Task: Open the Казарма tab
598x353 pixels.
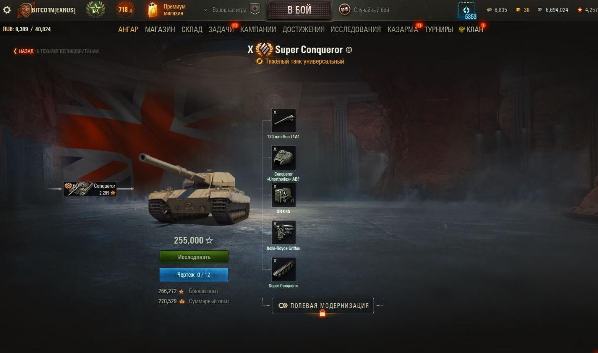Action: [x=403, y=29]
